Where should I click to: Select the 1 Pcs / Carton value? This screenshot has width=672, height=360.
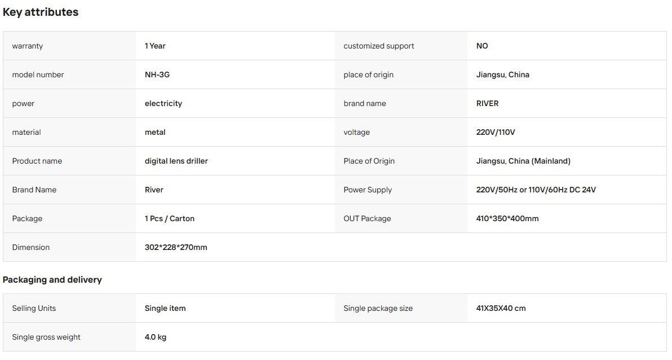[170, 218]
